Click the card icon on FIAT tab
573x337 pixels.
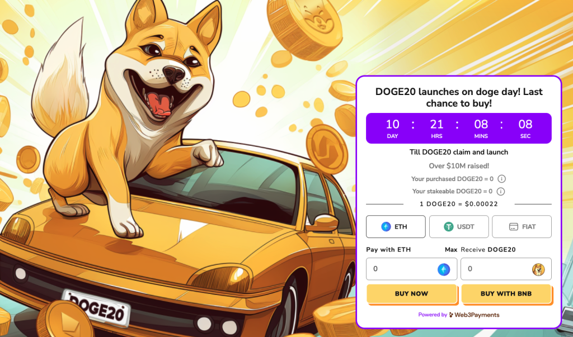514,227
